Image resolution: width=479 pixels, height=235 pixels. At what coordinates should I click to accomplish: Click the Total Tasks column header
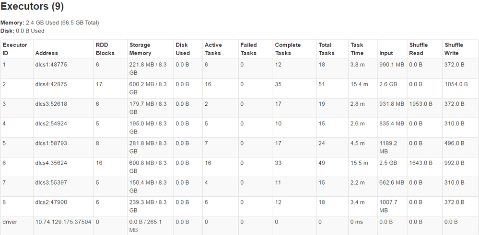pos(327,49)
